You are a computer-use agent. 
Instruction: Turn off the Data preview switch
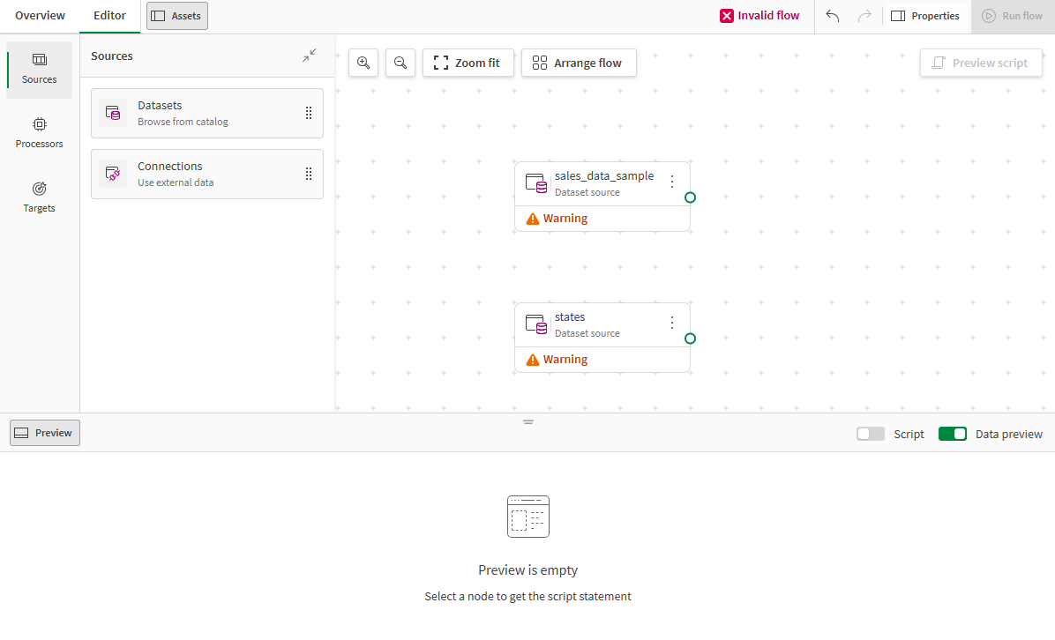pos(953,434)
